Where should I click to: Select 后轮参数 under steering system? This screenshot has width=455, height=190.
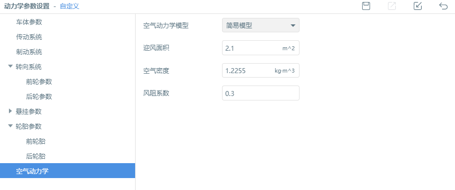pos(39,96)
